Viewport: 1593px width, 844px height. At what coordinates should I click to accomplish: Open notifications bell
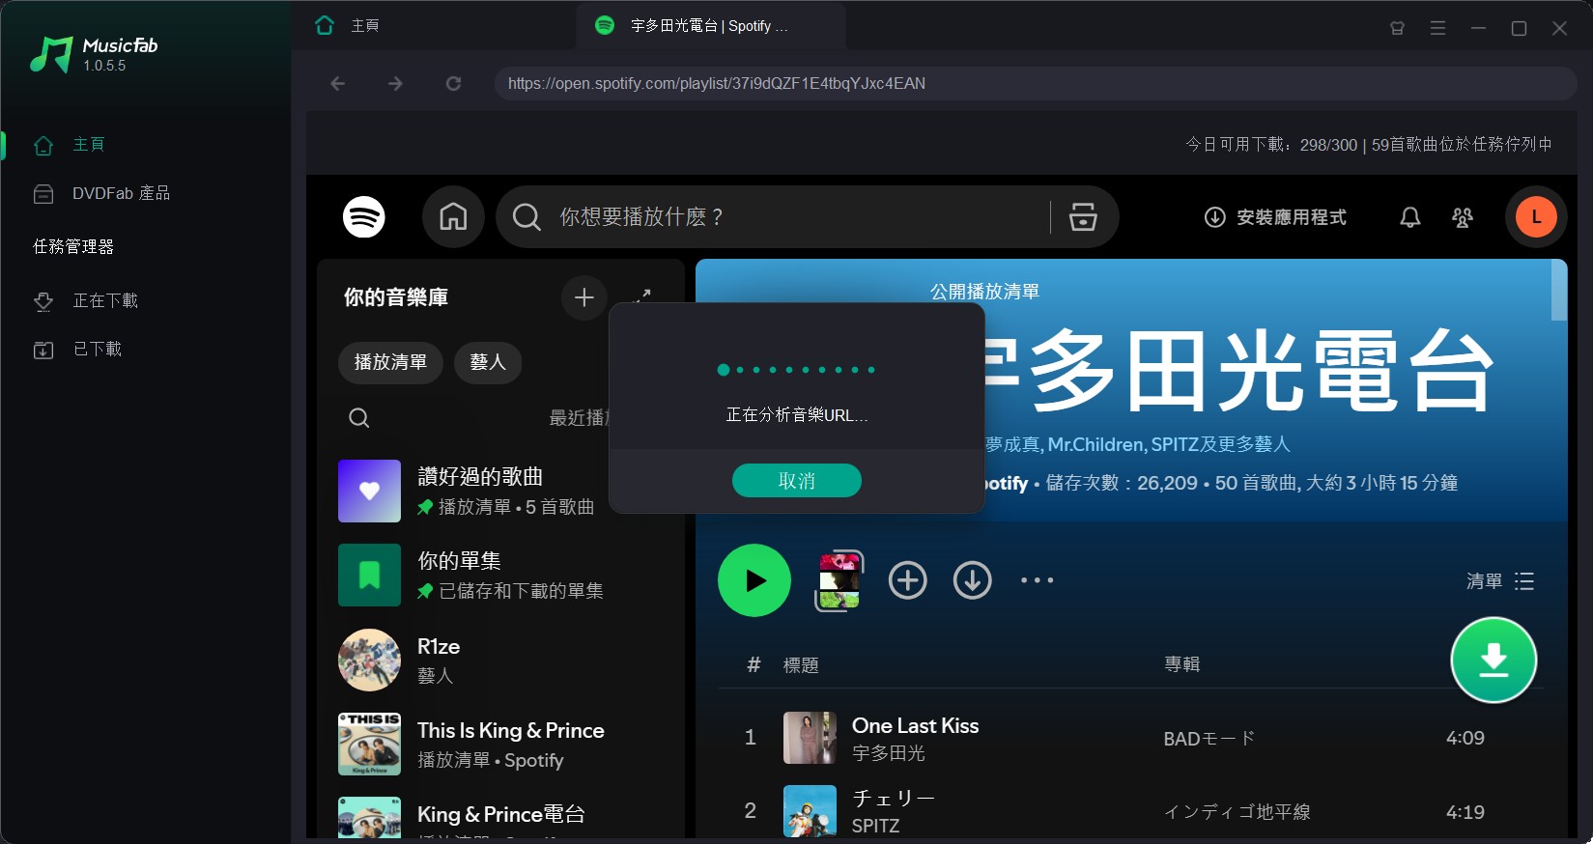click(1410, 217)
